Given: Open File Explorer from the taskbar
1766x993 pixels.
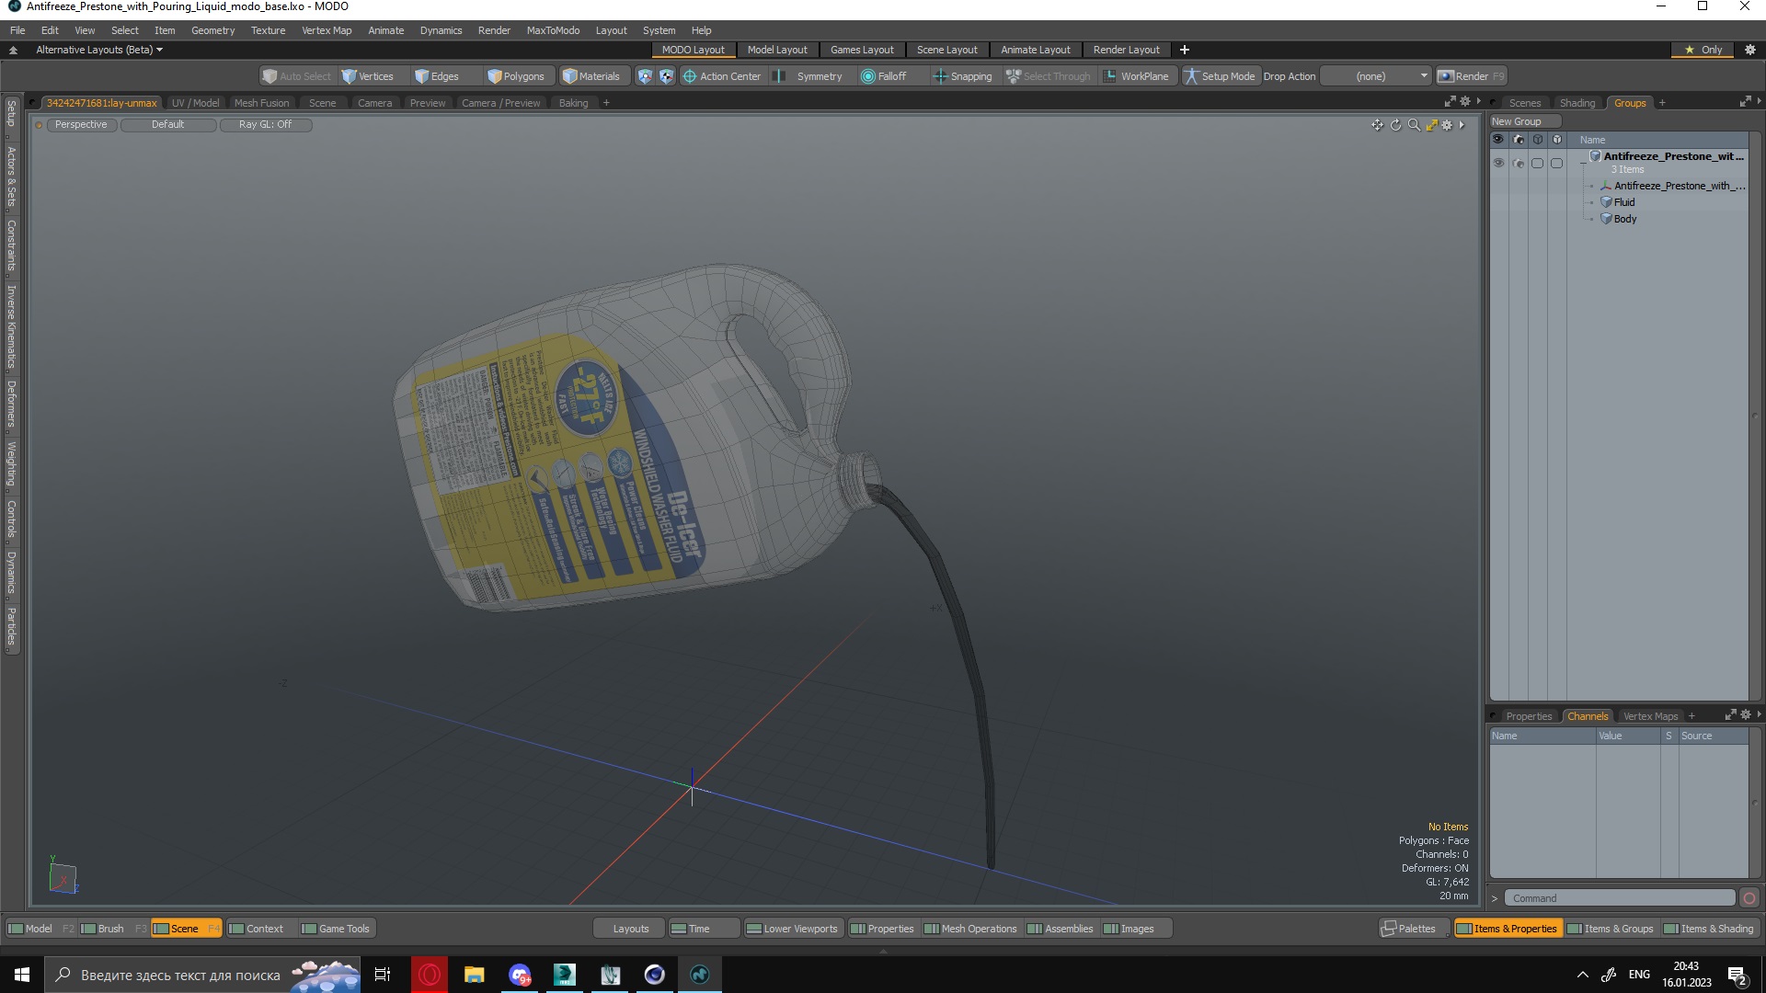Looking at the screenshot, I should click(474, 975).
